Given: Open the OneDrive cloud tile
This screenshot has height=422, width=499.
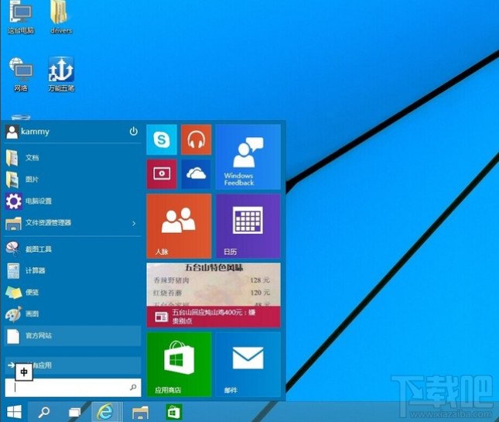Looking at the screenshot, I should coord(196,174).
